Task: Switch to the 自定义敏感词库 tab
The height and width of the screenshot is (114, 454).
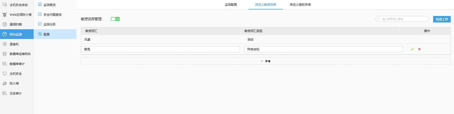Action: 266,5
